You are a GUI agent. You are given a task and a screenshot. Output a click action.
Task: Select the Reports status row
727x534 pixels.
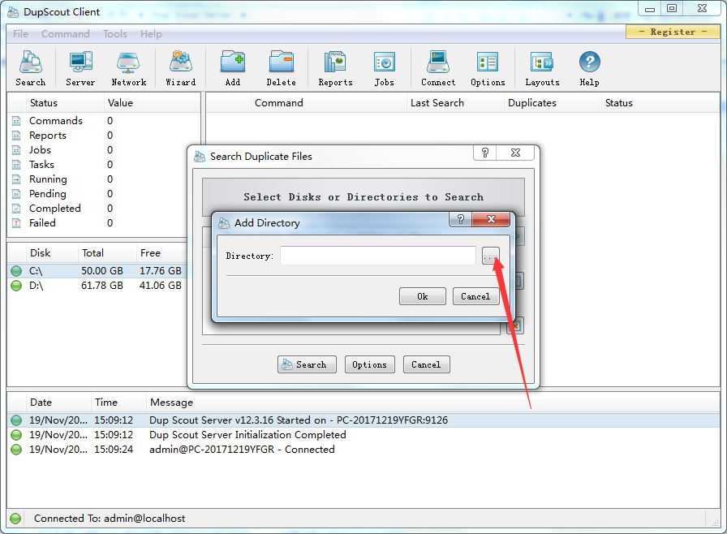tap(103, 136)
